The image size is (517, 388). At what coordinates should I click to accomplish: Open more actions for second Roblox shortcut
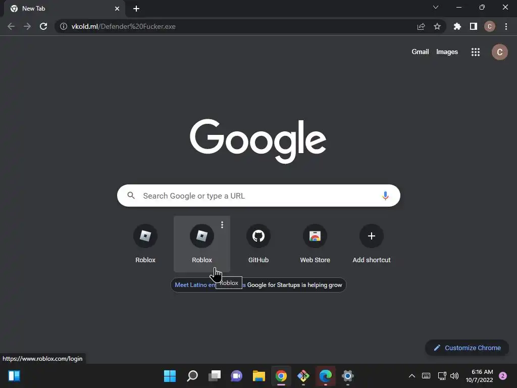[x=222, y=225]
